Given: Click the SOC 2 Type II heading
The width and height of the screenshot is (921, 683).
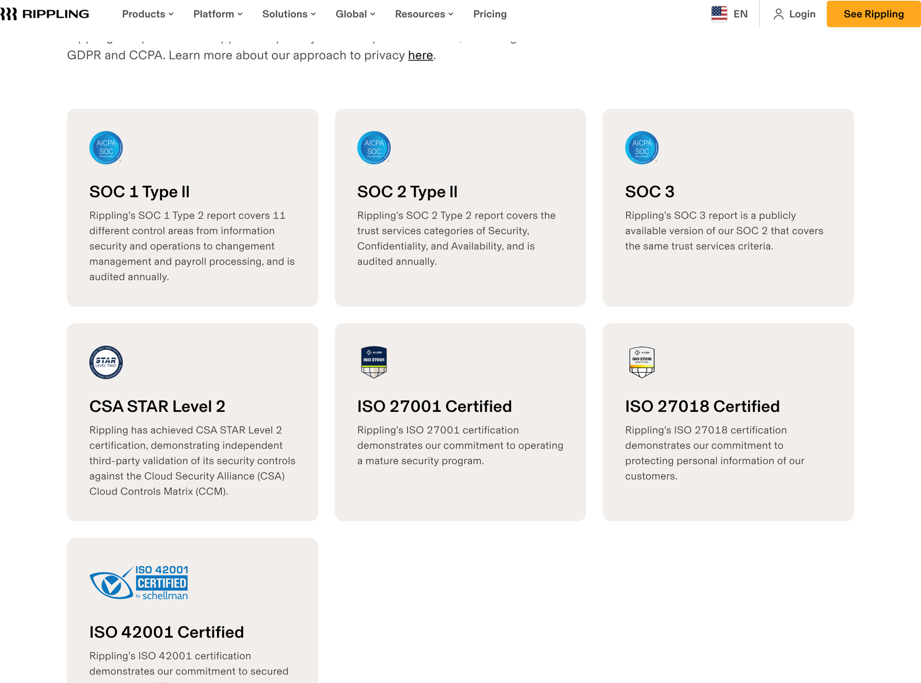Looking at the screenshot, I should click(x=408, y=192).
